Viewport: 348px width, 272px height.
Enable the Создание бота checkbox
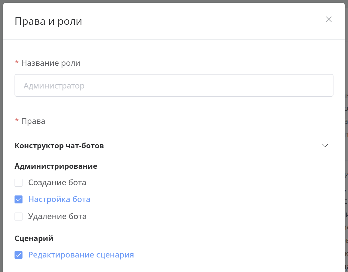click(x=19, y=183)
